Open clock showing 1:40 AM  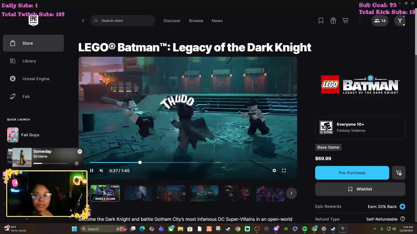(406, 229)
